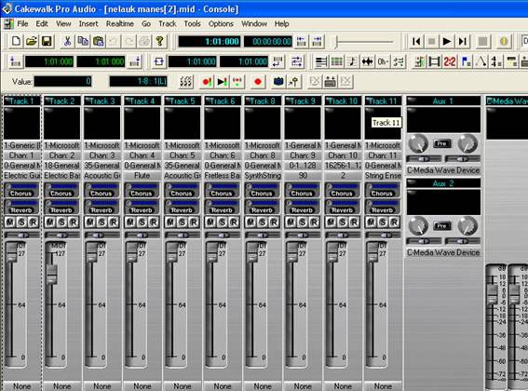Viewport: 528px width, 391px height.
Task: Click the Open file folder icon
Action: coord(32,41)
